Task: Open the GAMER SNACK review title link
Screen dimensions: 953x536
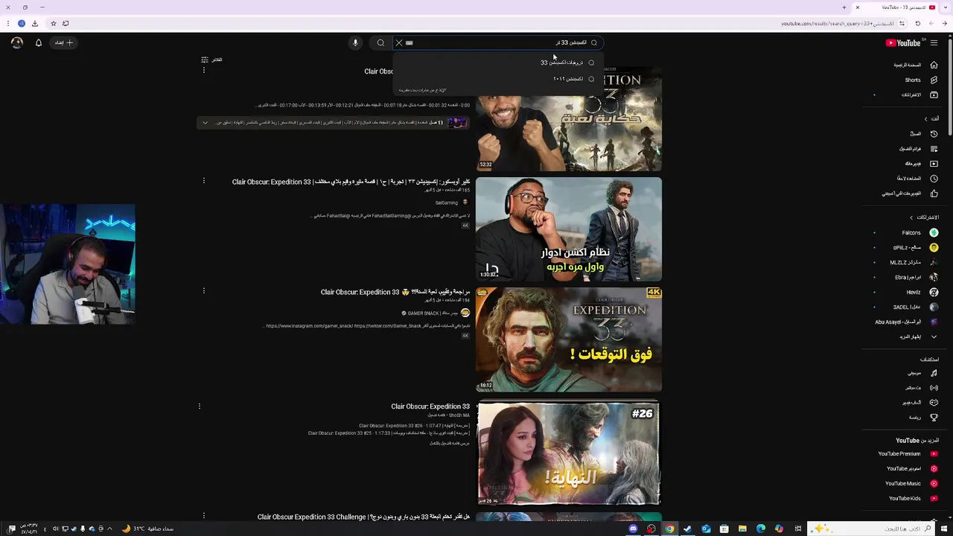Action: coord(395,292)
